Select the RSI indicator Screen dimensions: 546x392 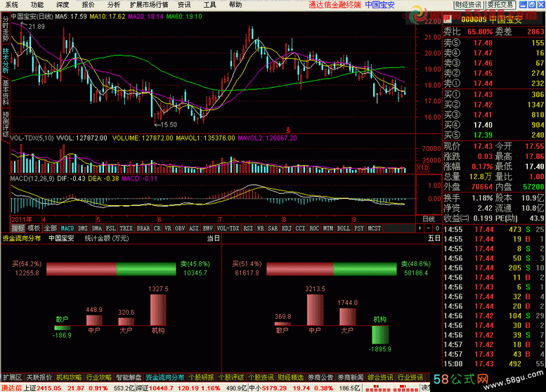click(248, 228)
